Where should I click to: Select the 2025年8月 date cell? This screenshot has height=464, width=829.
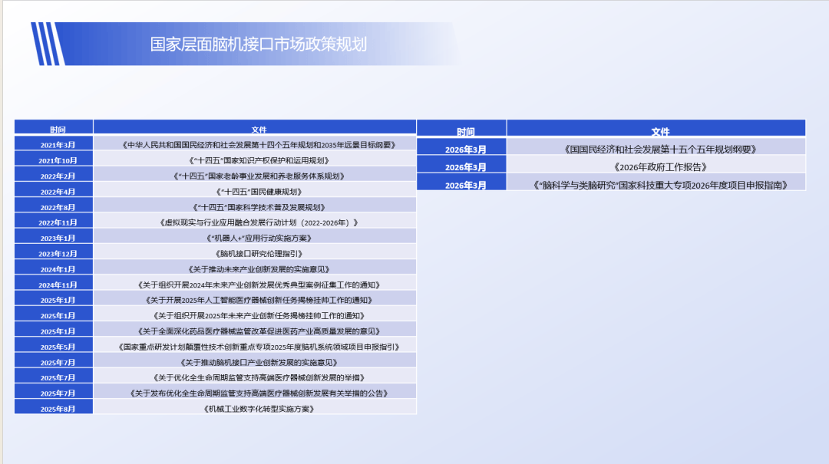click(54, 408)
